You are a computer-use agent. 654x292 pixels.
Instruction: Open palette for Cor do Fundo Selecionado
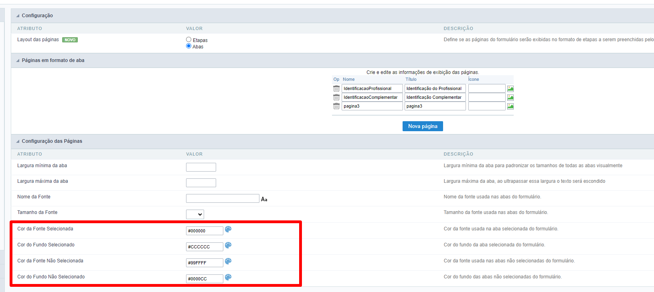[x=228, y=245]
